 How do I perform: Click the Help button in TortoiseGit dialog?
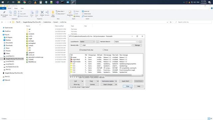pyautogui.click(x=138, y=86)
